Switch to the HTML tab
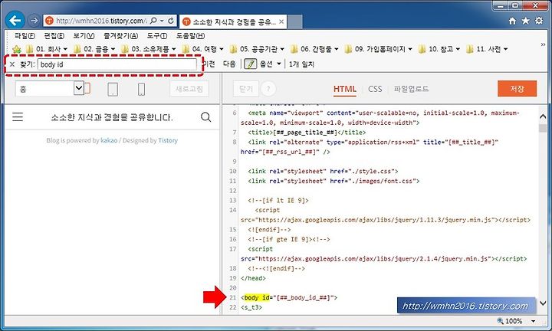Screen dimensions: 552x331 [345, 89]
